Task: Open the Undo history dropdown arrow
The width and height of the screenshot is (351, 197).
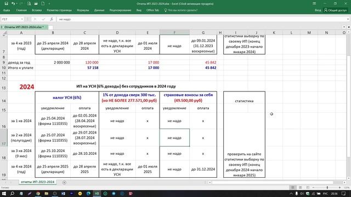Action: pos(17,4)
